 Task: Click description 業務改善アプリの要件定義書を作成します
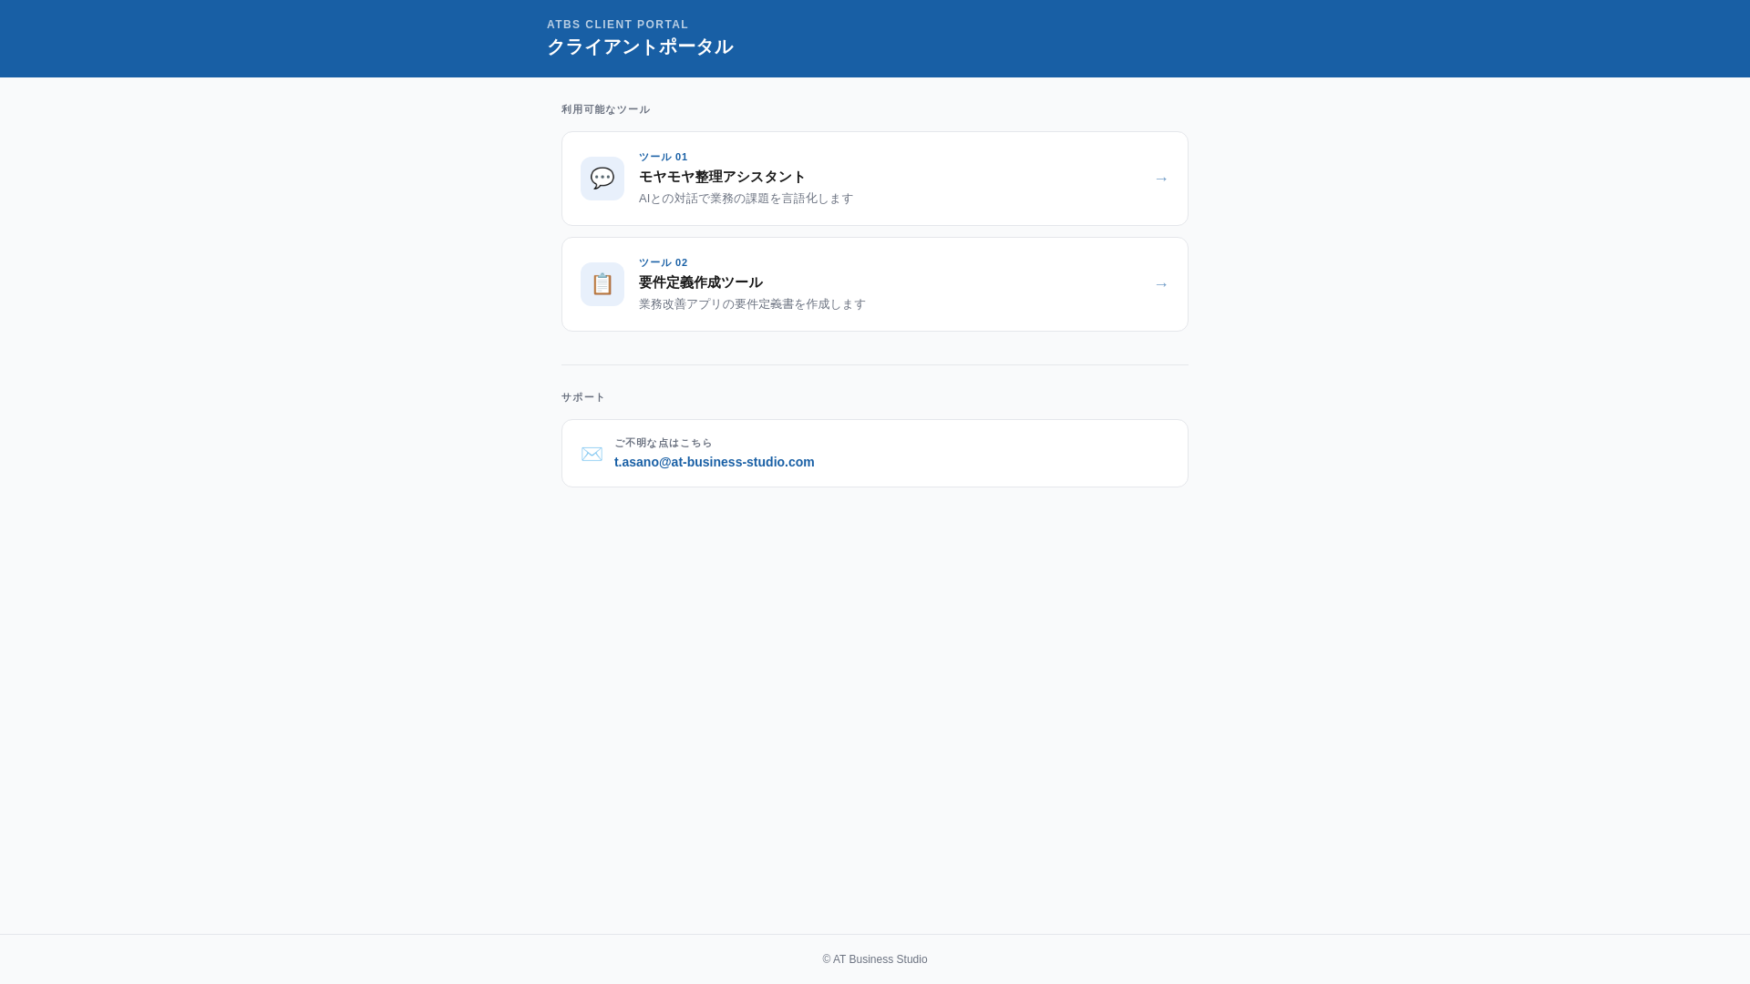point(753,304)
